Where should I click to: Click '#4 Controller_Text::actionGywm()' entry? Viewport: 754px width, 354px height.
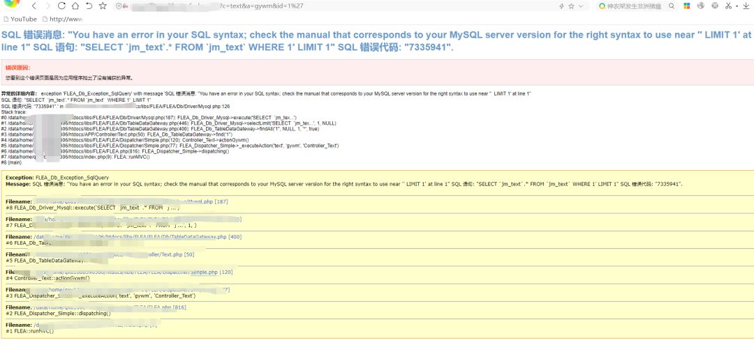tap(47, 278)
